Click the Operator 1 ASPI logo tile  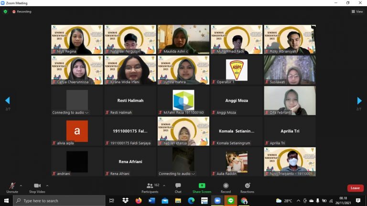tap(237, 70)
